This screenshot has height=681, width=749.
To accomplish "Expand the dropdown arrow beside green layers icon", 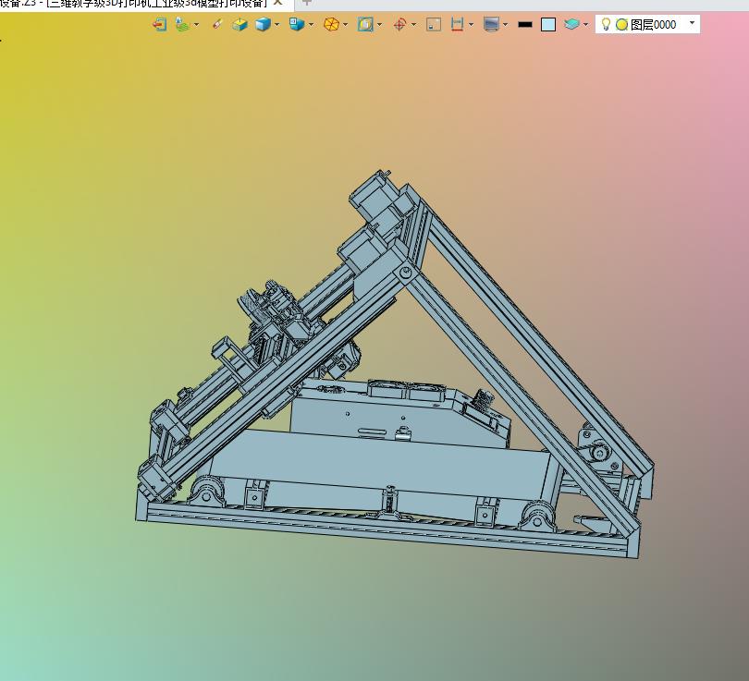I will [196, 25].
